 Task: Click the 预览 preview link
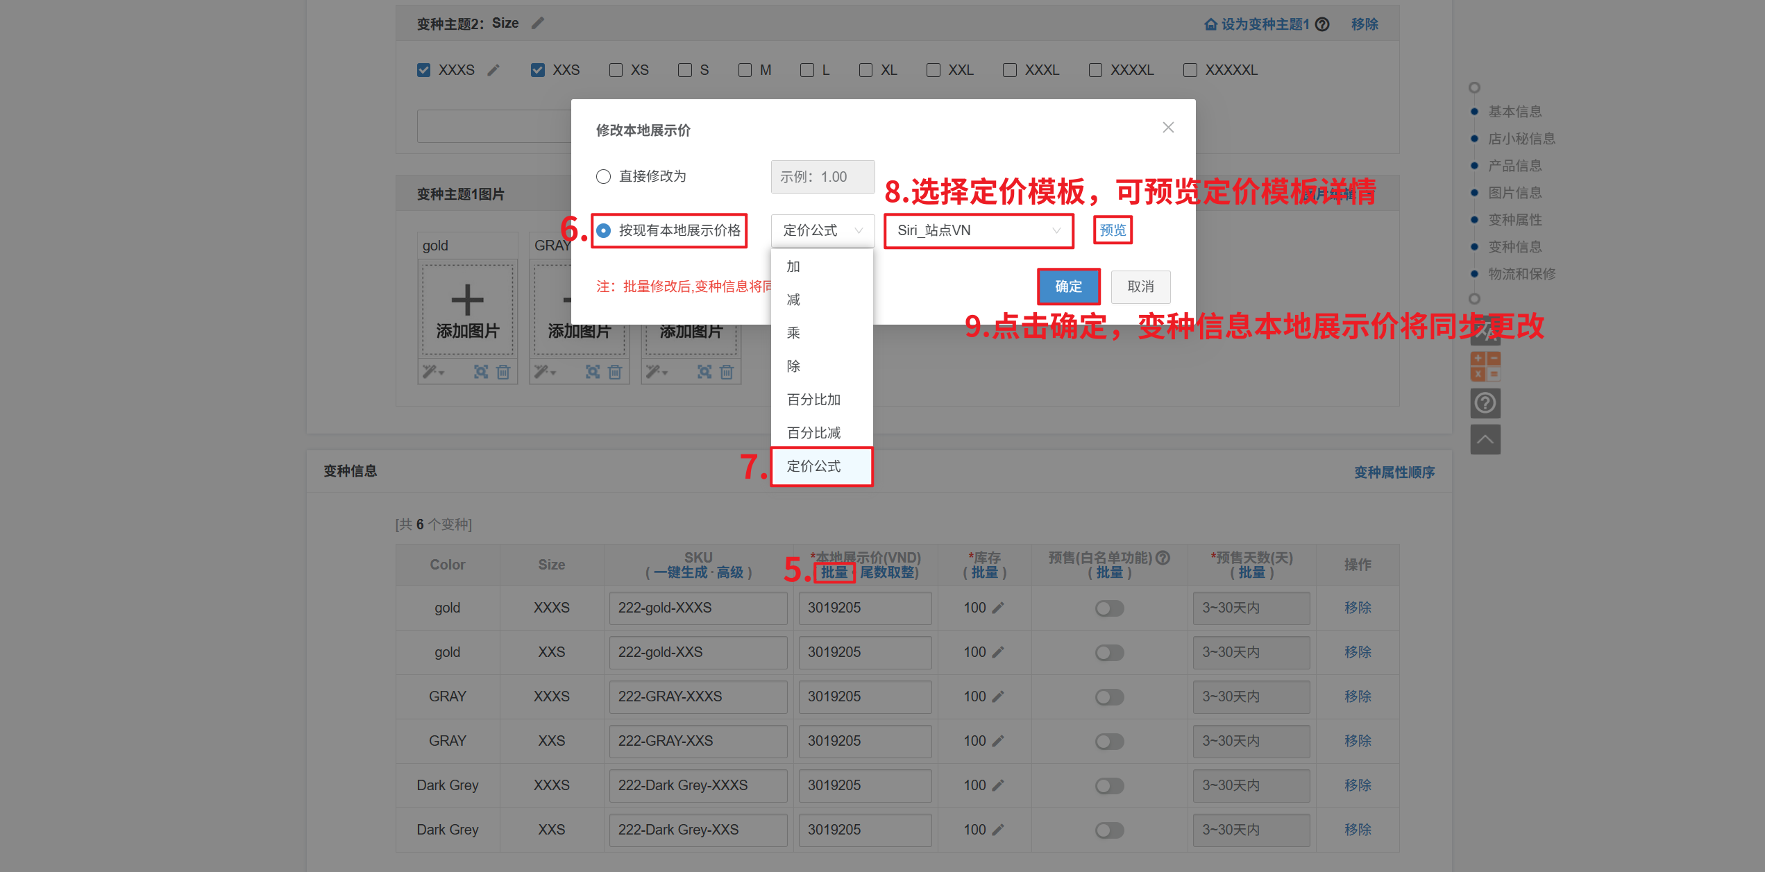(1112, 230)
